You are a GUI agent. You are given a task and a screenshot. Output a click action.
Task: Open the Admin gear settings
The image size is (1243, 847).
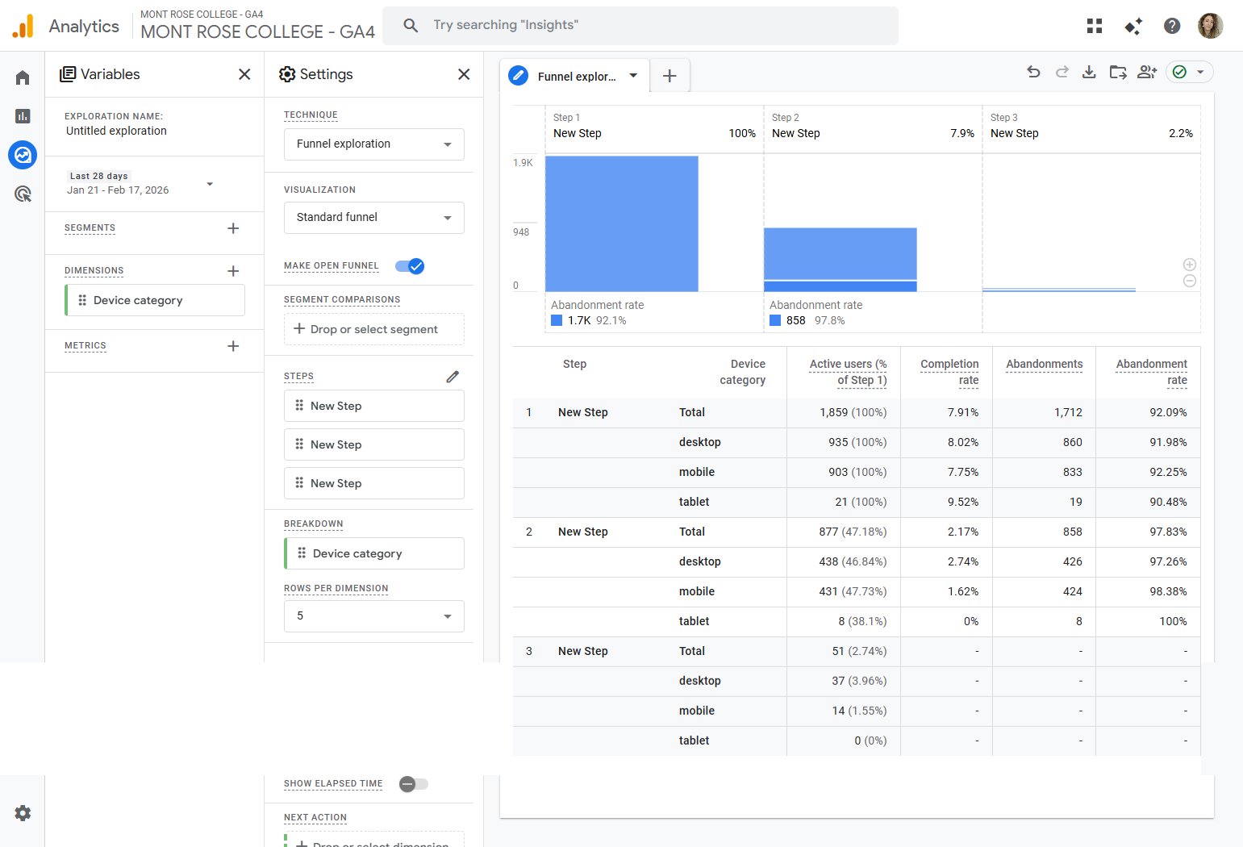(x=23, y=813)
